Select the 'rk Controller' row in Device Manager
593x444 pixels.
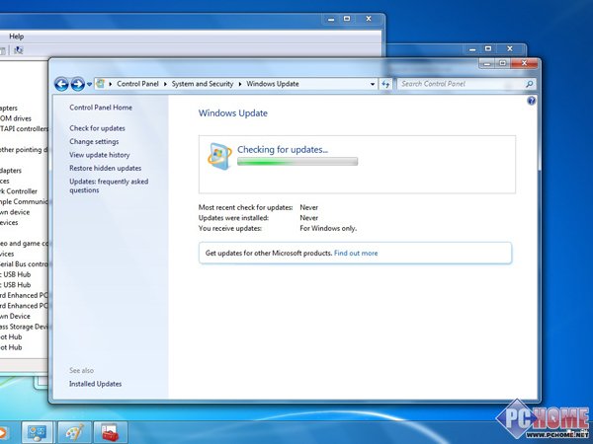(x=19, y=191)
